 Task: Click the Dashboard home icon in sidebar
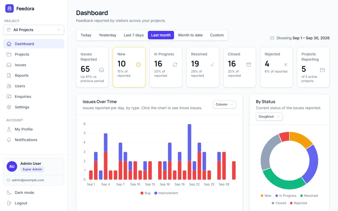[x=9, y=44]
